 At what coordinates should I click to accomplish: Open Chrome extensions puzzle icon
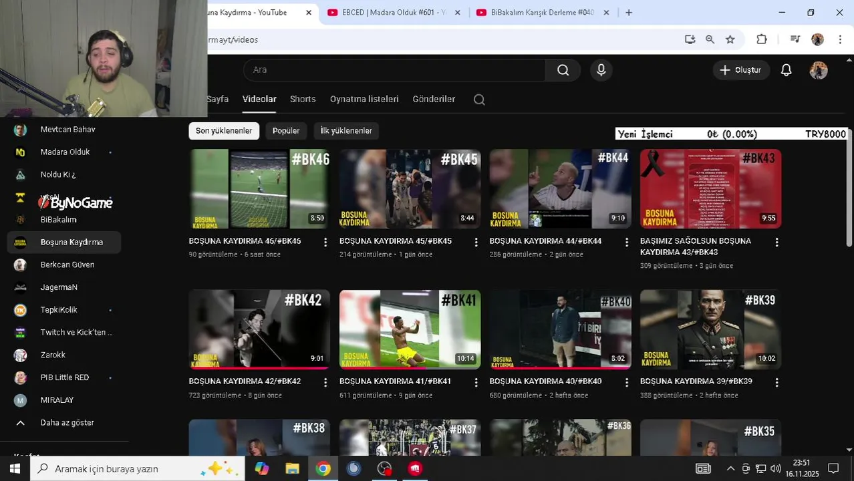click(x=762, y=39)
